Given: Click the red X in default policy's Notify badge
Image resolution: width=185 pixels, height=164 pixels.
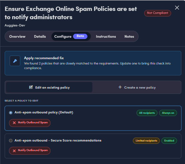Looking at the screenshot, I should [x=14, y=123].
